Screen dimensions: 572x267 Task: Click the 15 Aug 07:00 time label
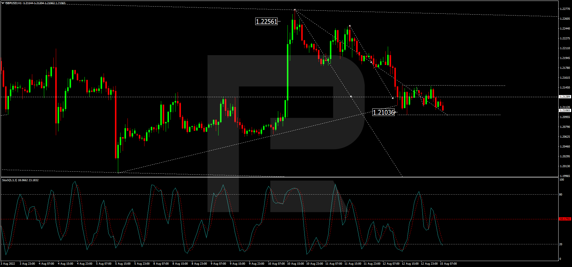(448, 264)
